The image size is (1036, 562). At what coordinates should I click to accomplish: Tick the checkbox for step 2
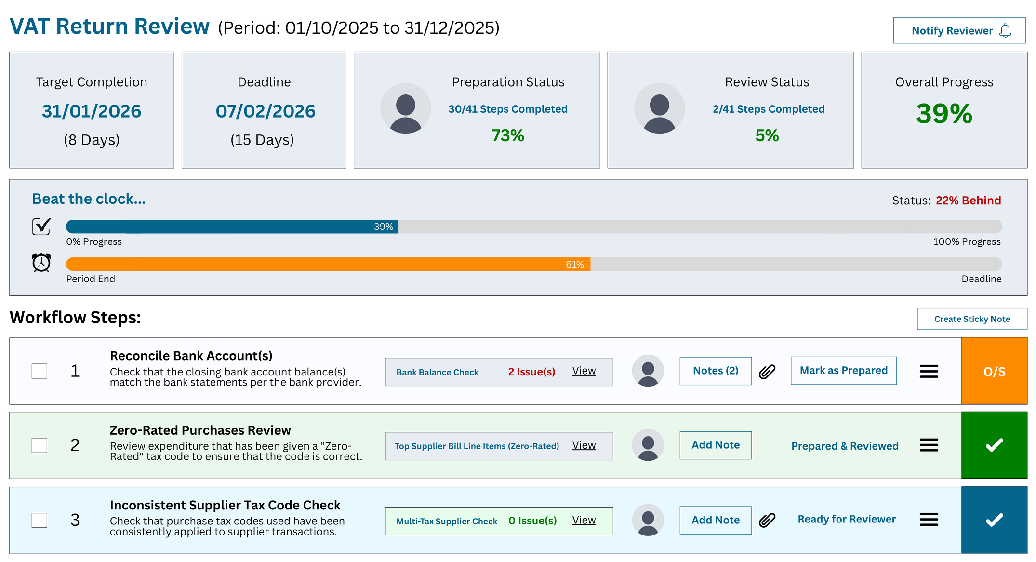tap(40, 445)
